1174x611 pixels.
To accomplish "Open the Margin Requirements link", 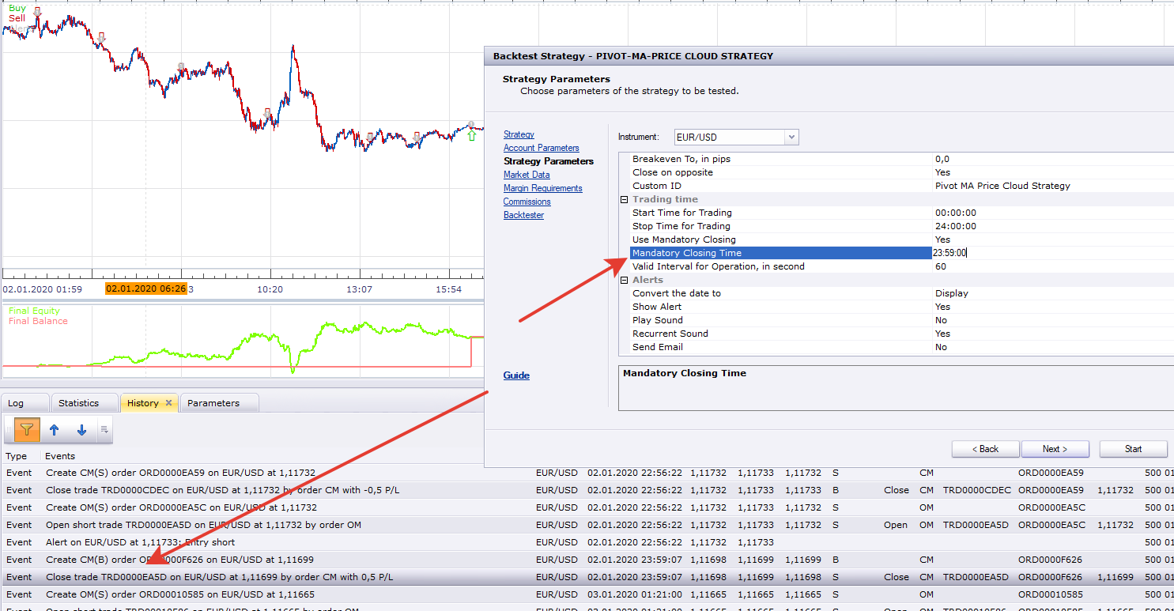I will (x=543, y=188).
